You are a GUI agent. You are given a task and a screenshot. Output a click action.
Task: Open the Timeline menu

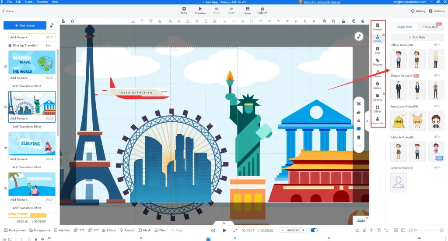point(42,2)
